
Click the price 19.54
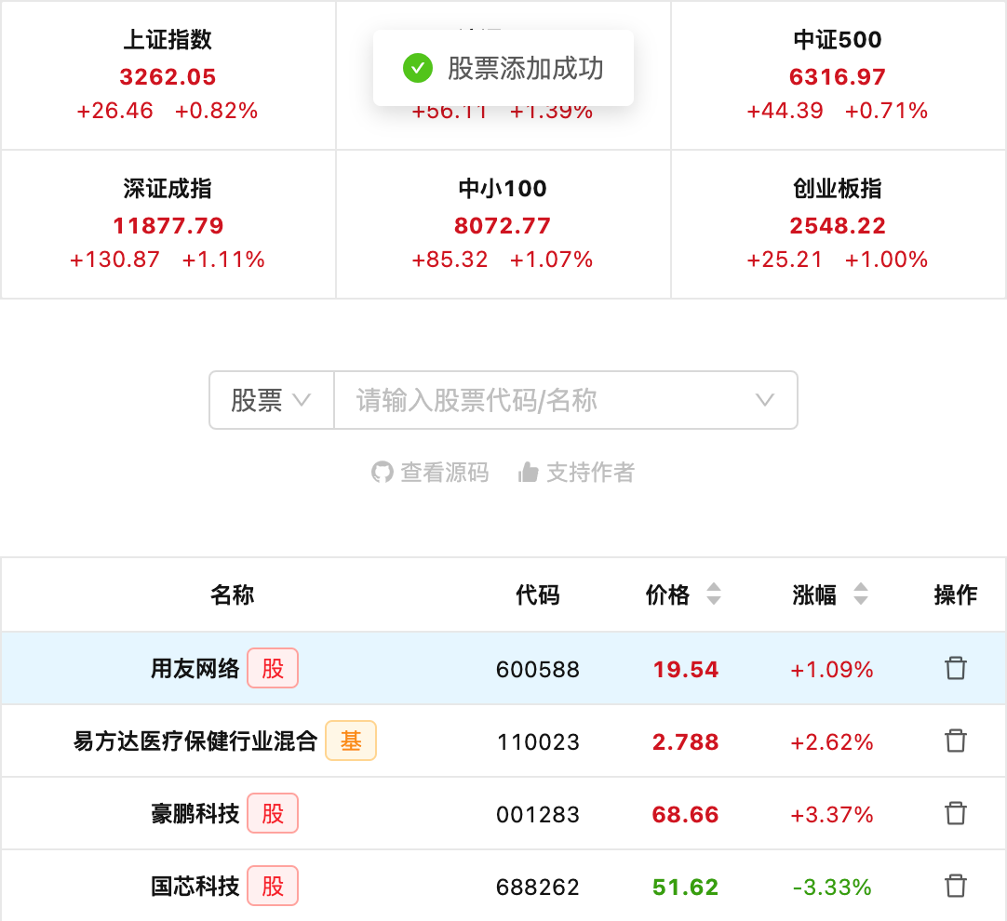pos(685,670)
